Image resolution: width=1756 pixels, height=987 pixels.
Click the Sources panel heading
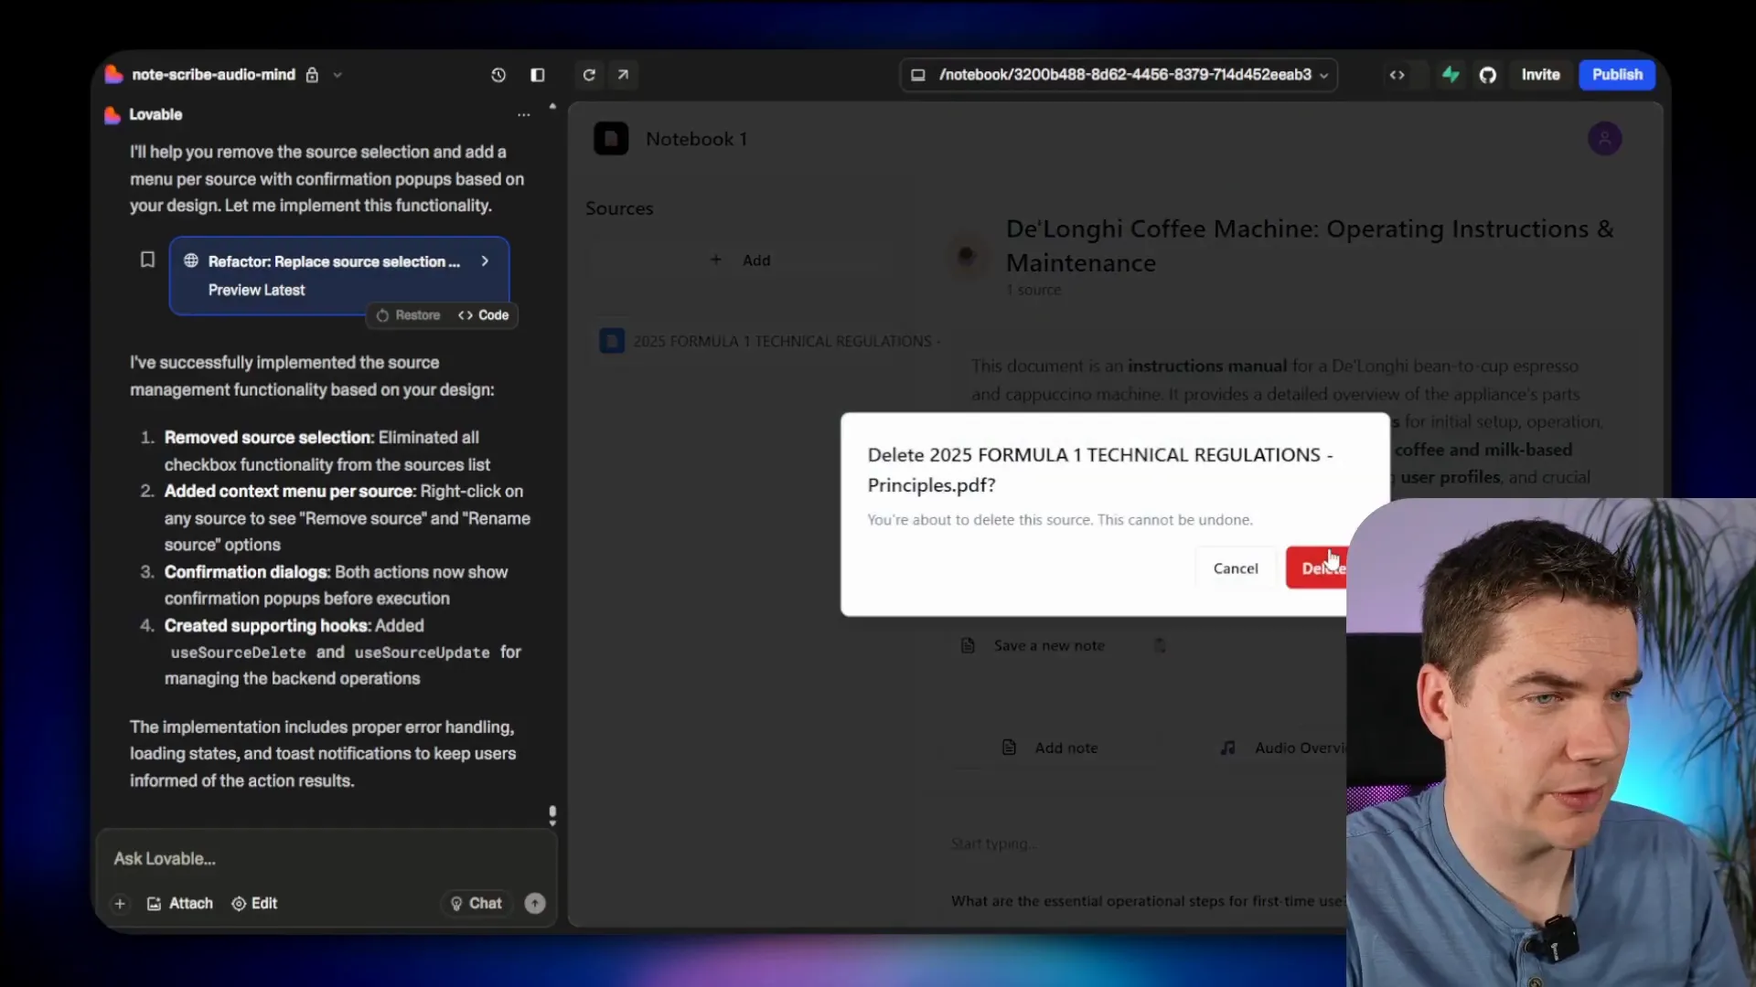(619, 208)
